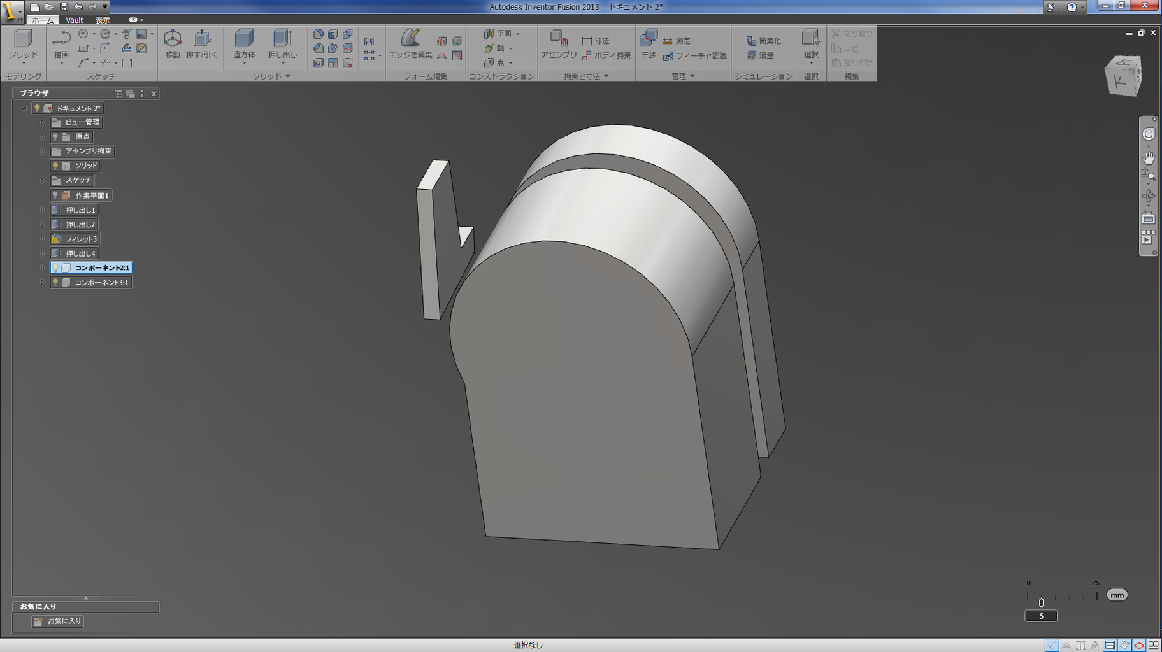This screenshot has width=1162, height=652.
Task: Run the 干渉 interference check tool
Action: 648,43
